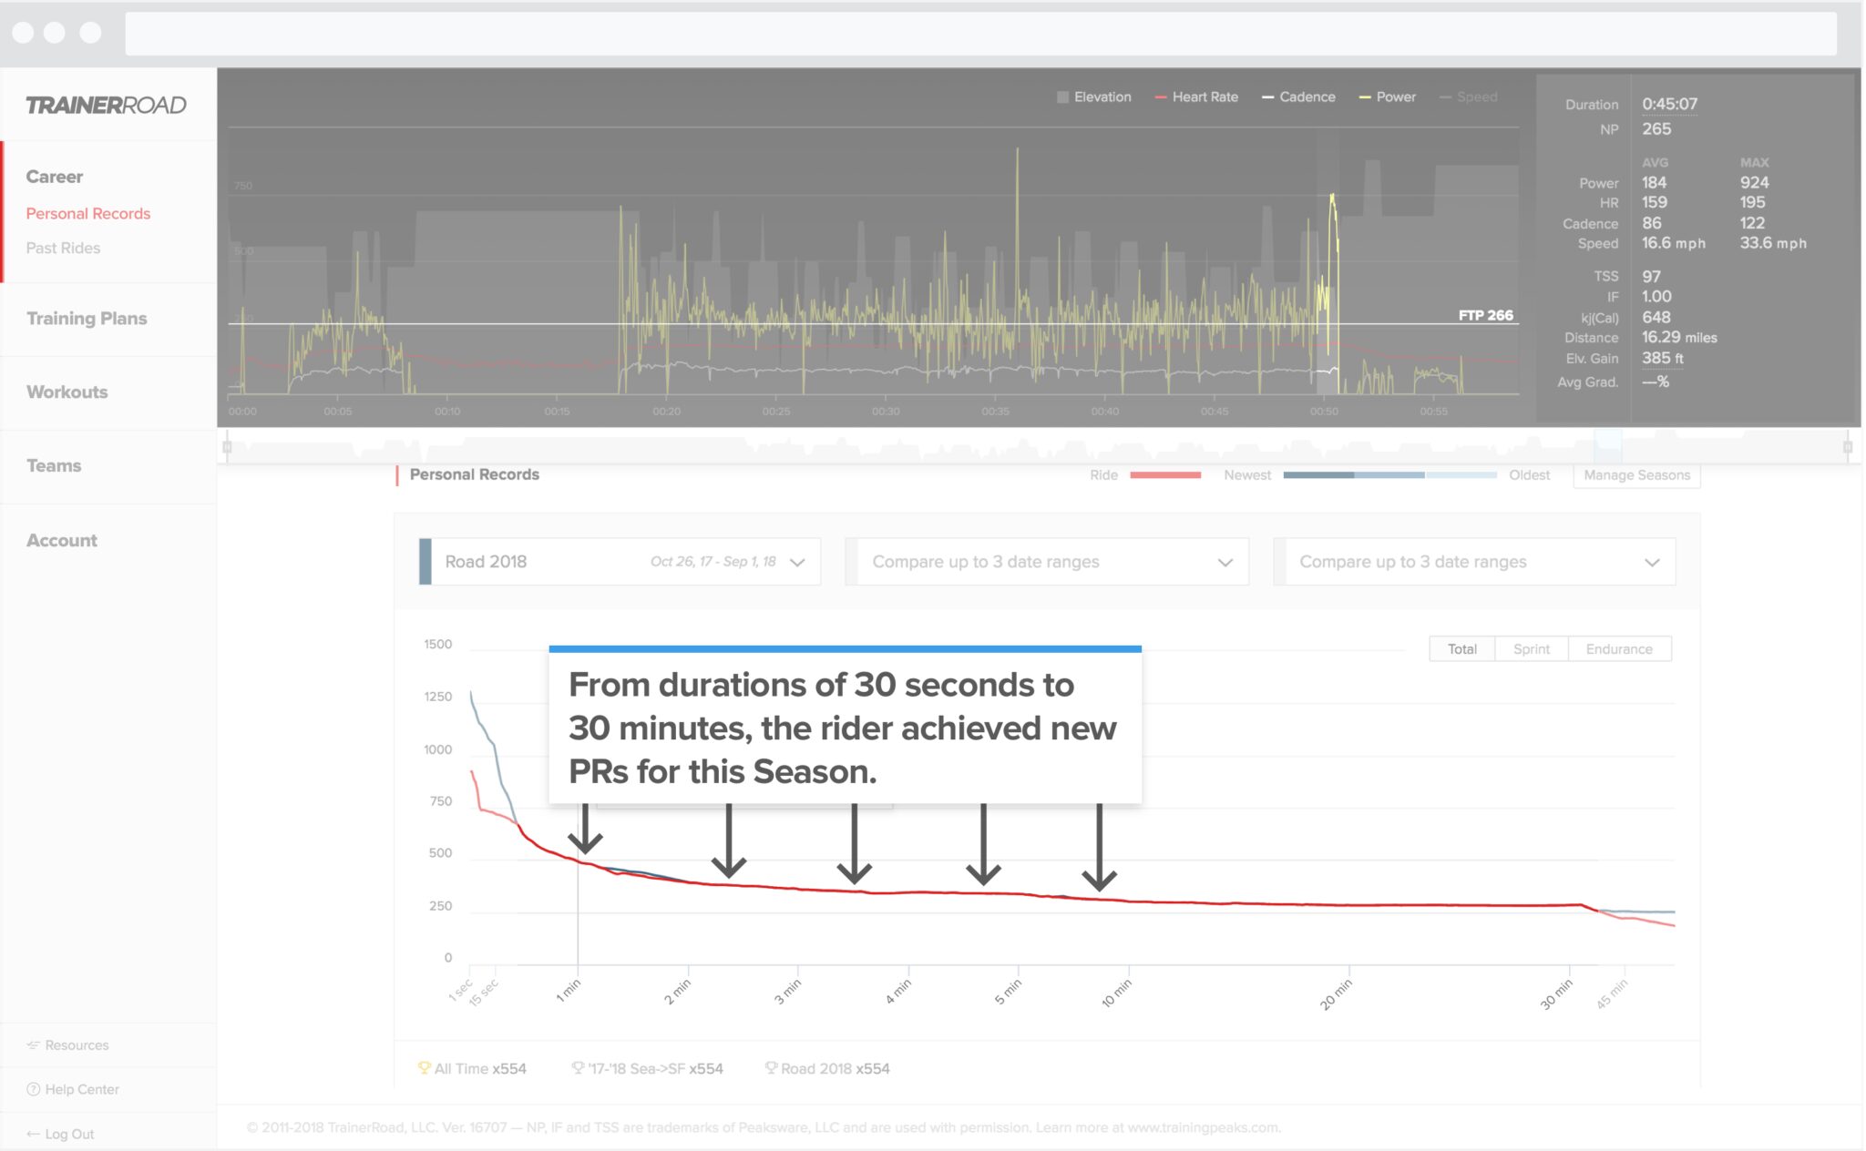Click the Training Plans sidebar icon
This screenshot has width=1866, height=1151.
click(x=87, y=319)
